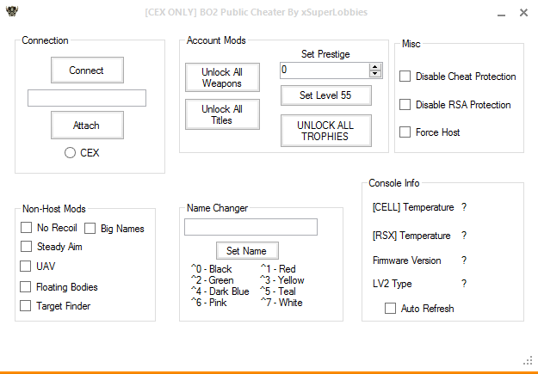Click UNLOCK ALL TROPHIES button
The height and width of the screenshot is (374, 538).
click(x=326, y=131)
